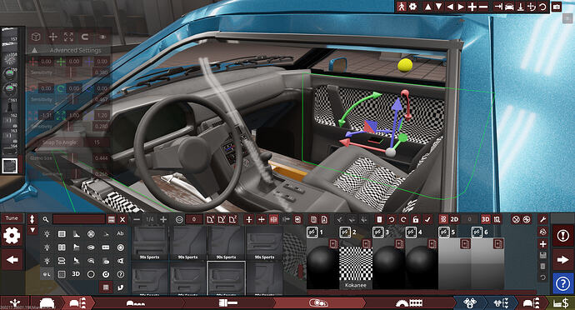The height and width of the screenshot is (310, 575).
Task: Select the steering wheel fixtures category icon
Action: [x=91, y=233]
